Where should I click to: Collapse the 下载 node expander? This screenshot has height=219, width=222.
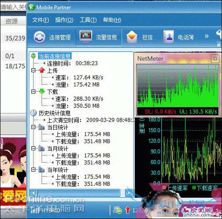[34, 92]
